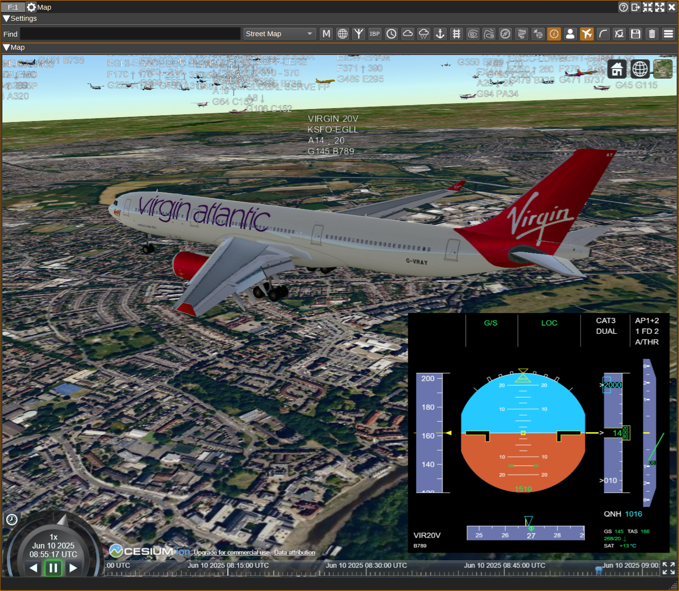Click the move to workspace icon

(x=636, y=7)
